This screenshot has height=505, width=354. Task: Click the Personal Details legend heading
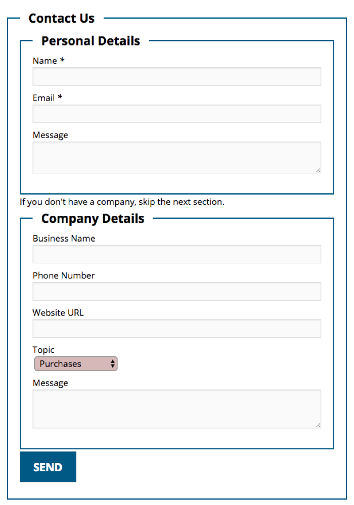[x=91, y=41]
